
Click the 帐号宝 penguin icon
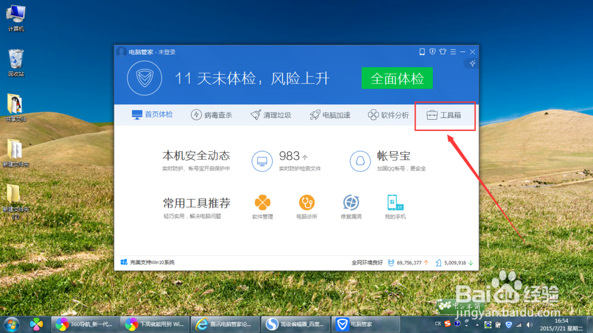tap(360, 161)
